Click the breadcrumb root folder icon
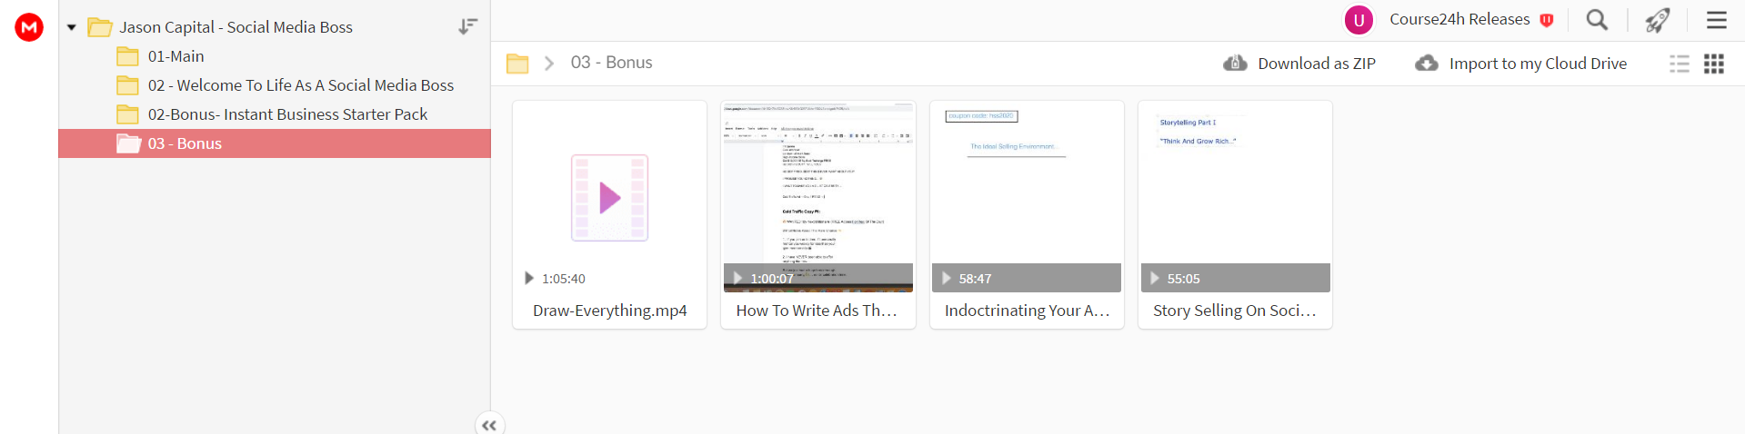1745x434 pixels. [x=517, y=63]
